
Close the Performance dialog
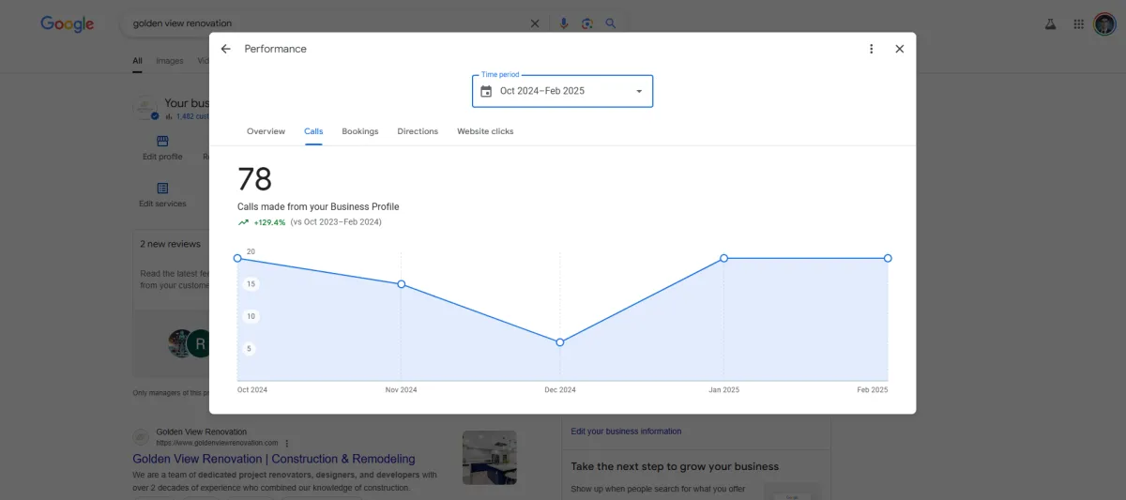pos(899,49)
